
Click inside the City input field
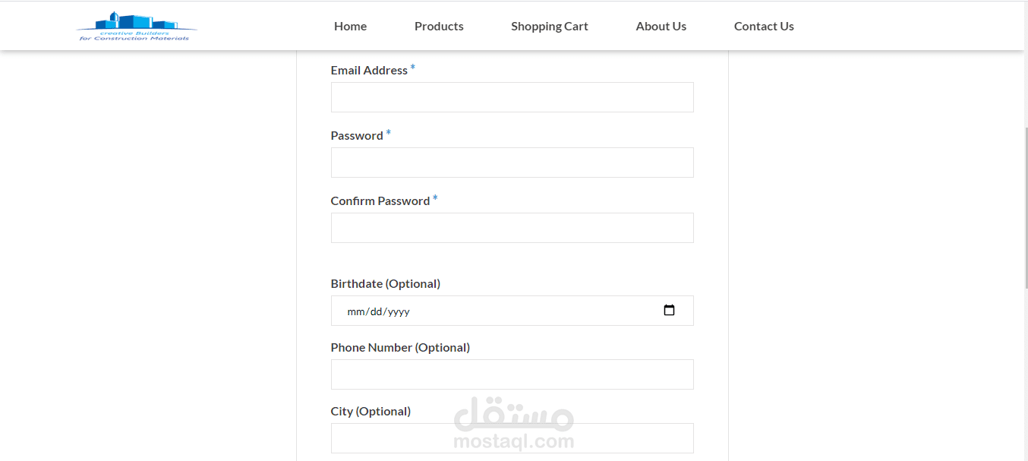pyautogui.click(x=512, y=438)
